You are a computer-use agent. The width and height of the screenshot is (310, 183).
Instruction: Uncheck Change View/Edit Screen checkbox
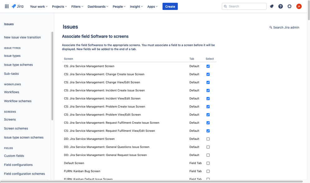208,83
